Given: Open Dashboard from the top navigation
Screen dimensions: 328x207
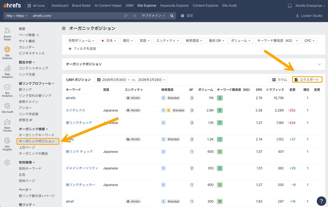Looking at the screenshot, I should [60, 5].
